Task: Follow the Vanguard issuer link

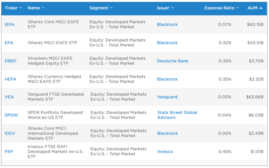Action: [x=168, y=97]
